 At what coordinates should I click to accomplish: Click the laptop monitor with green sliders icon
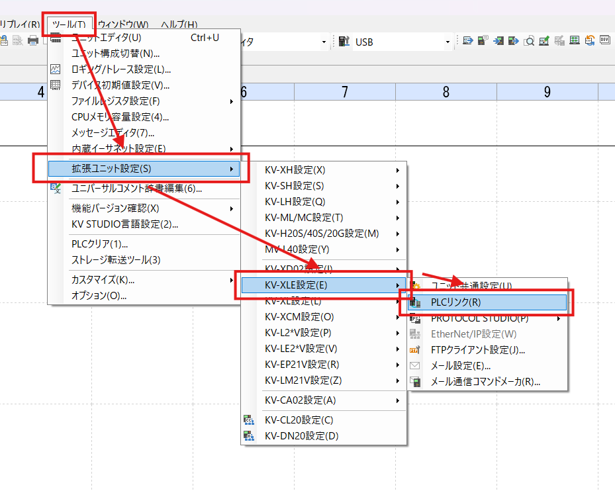[x=575, y=40]
